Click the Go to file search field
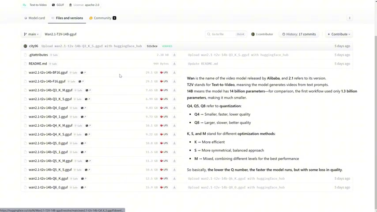Screen dimensions: 377x212 [x=226, y=34]
